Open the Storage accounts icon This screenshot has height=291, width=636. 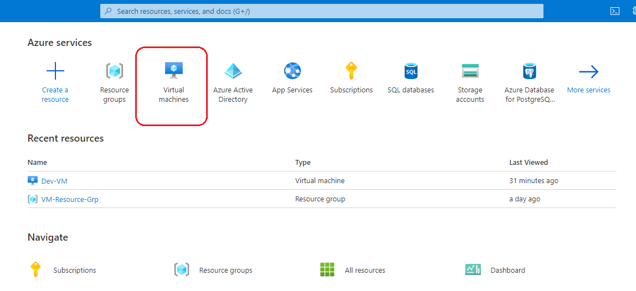470,71
